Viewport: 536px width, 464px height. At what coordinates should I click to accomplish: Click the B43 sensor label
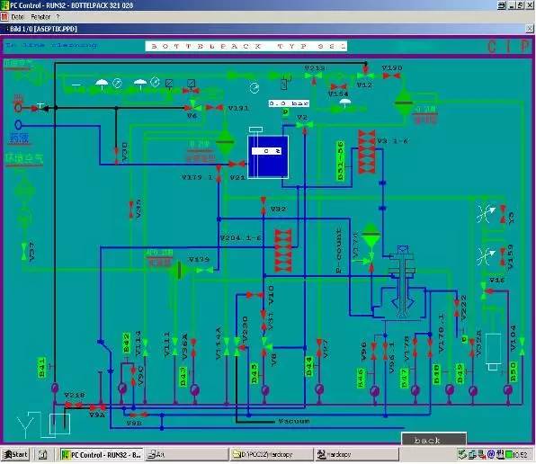click(183, 377)
